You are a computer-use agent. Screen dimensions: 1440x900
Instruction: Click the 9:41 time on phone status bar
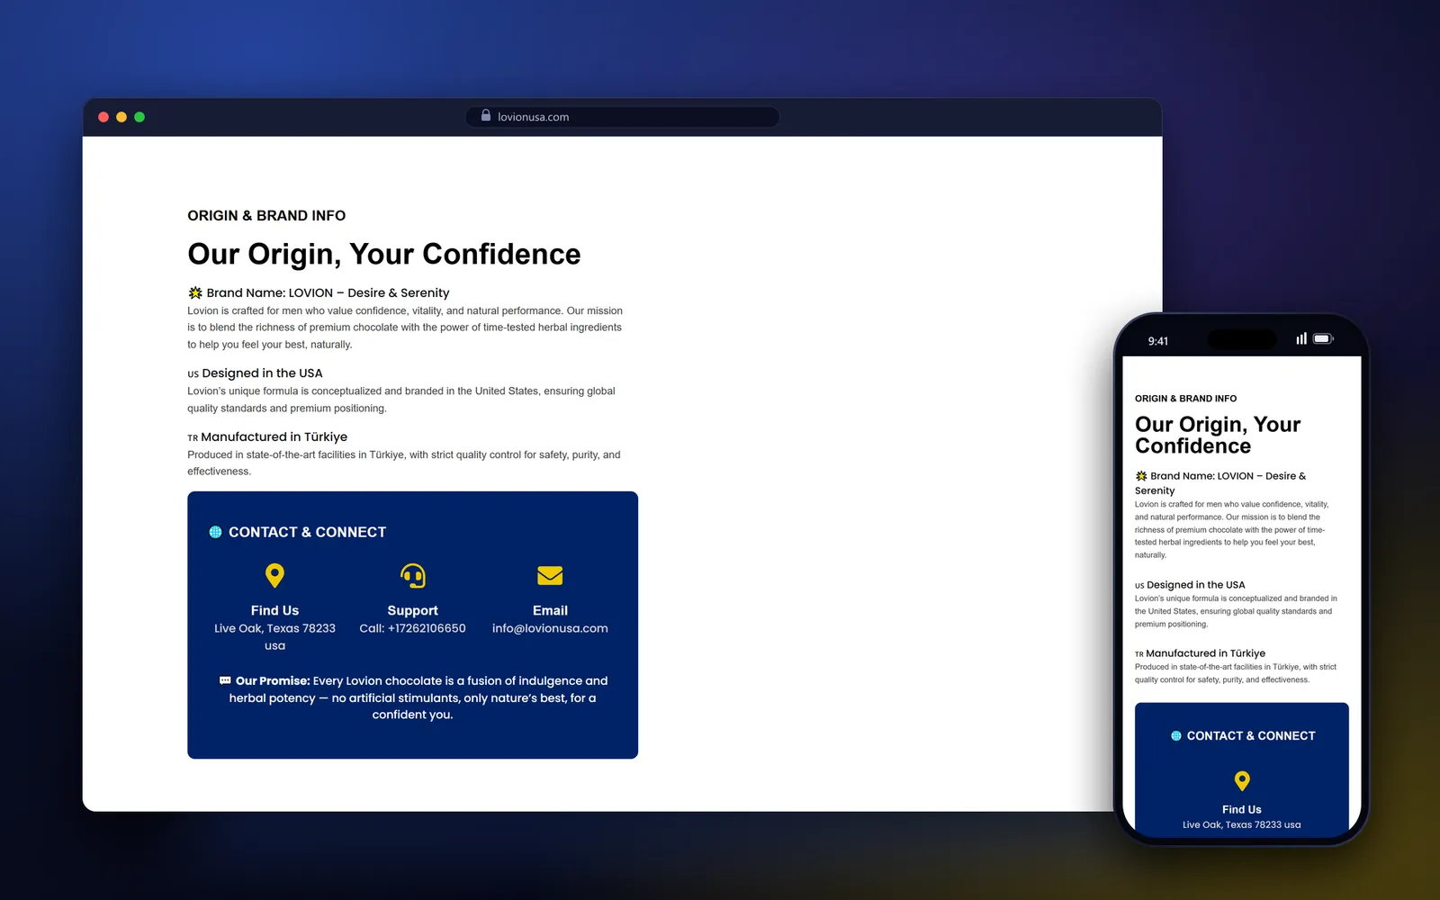(x=1158, y=341)
